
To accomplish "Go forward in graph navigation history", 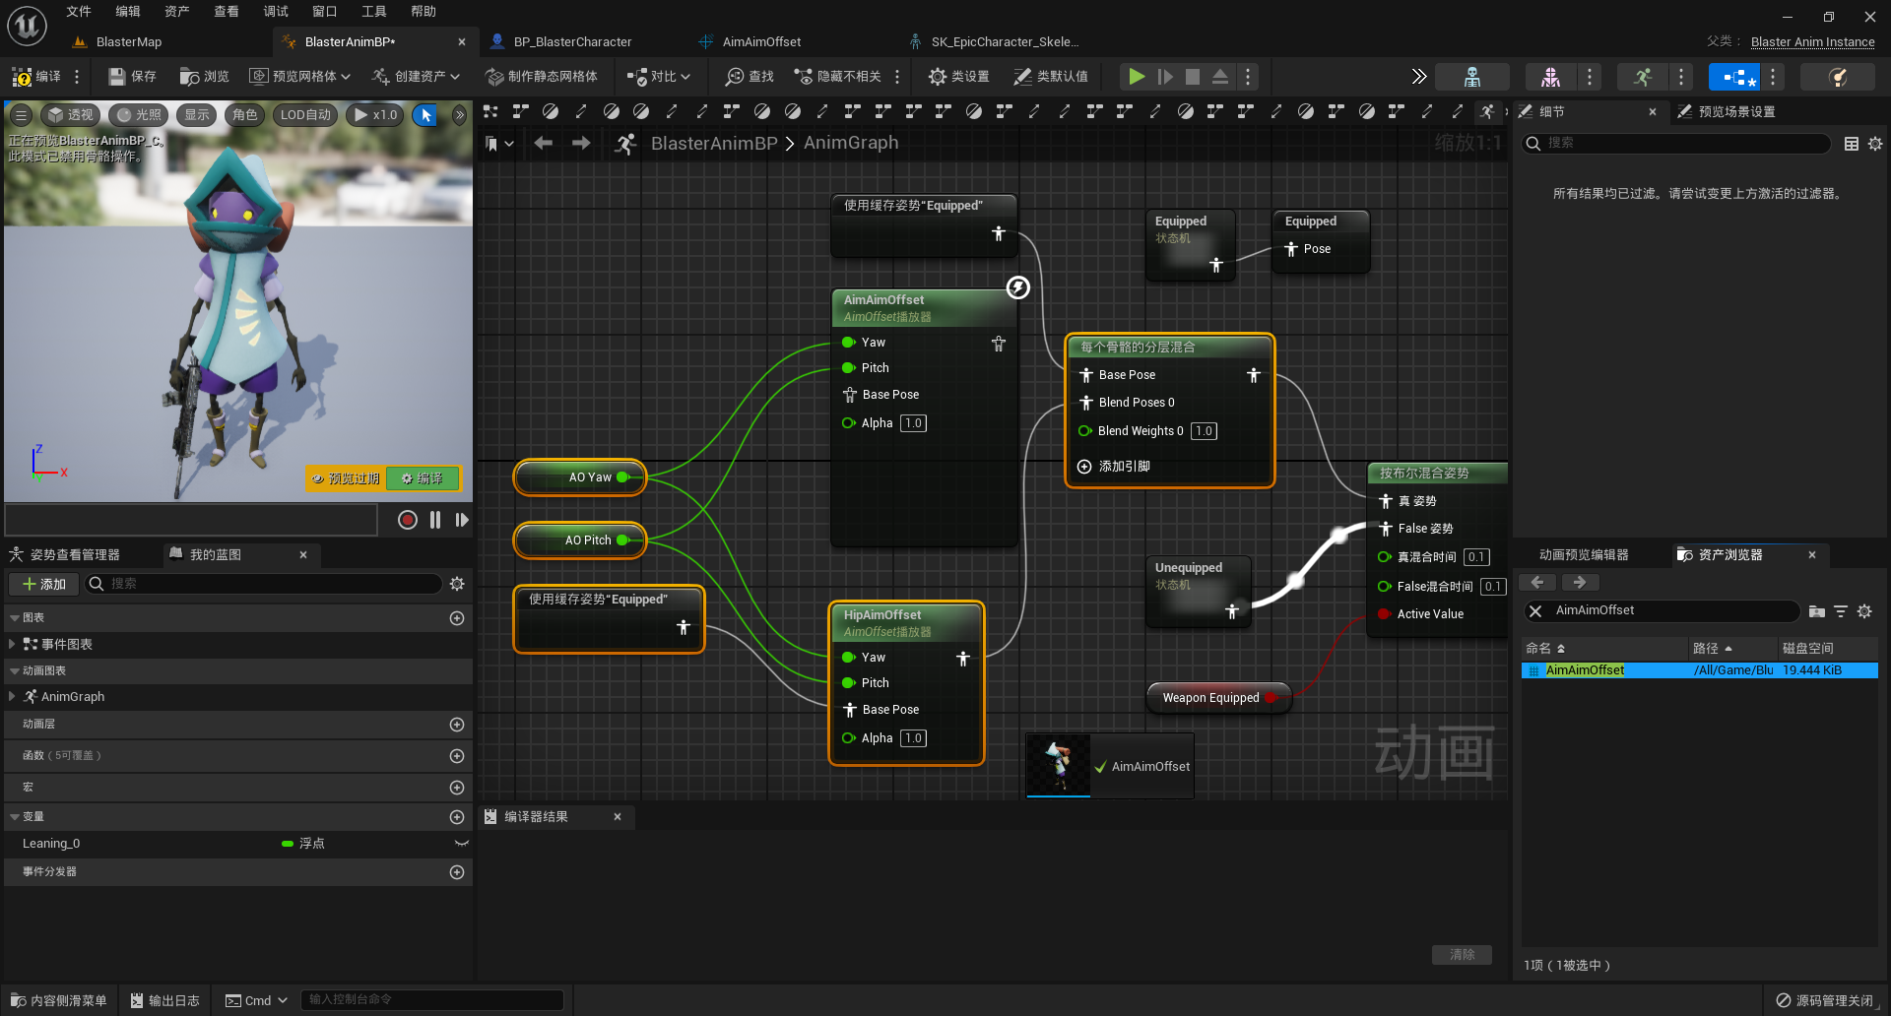I will click(x=581, y=144).
